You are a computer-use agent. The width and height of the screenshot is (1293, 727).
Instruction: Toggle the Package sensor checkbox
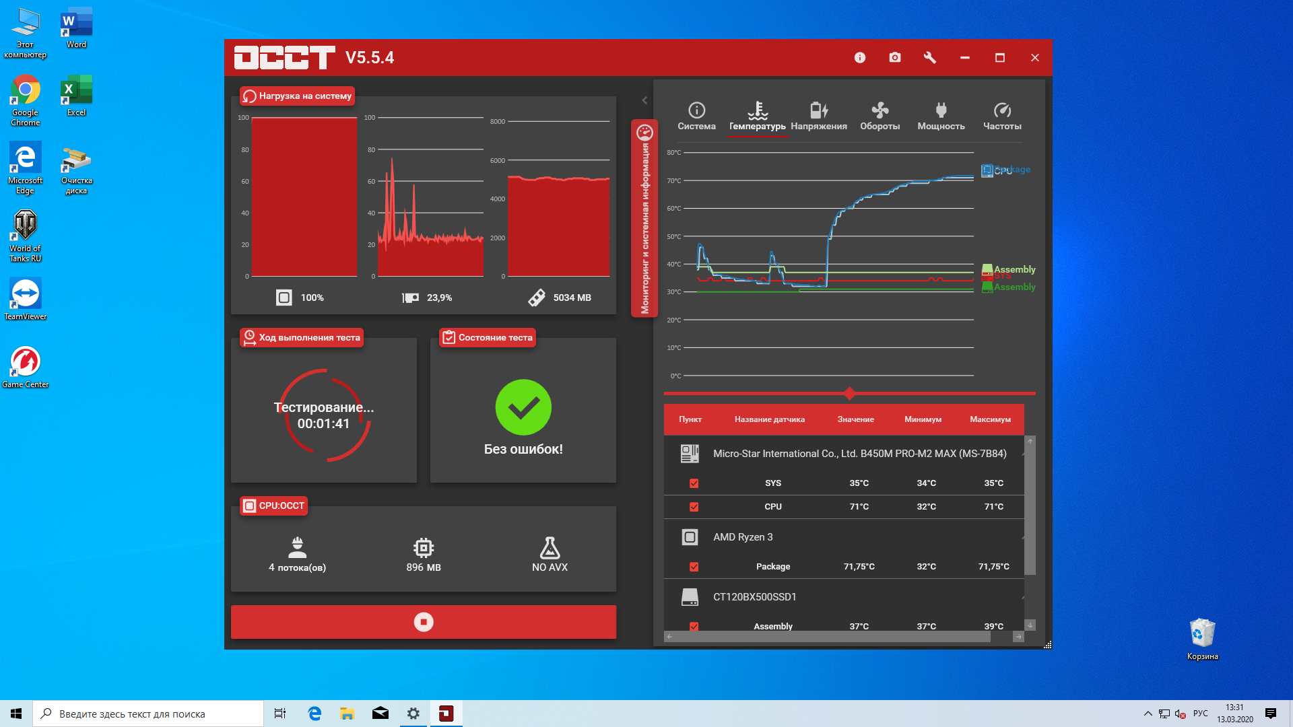point(694,567)
